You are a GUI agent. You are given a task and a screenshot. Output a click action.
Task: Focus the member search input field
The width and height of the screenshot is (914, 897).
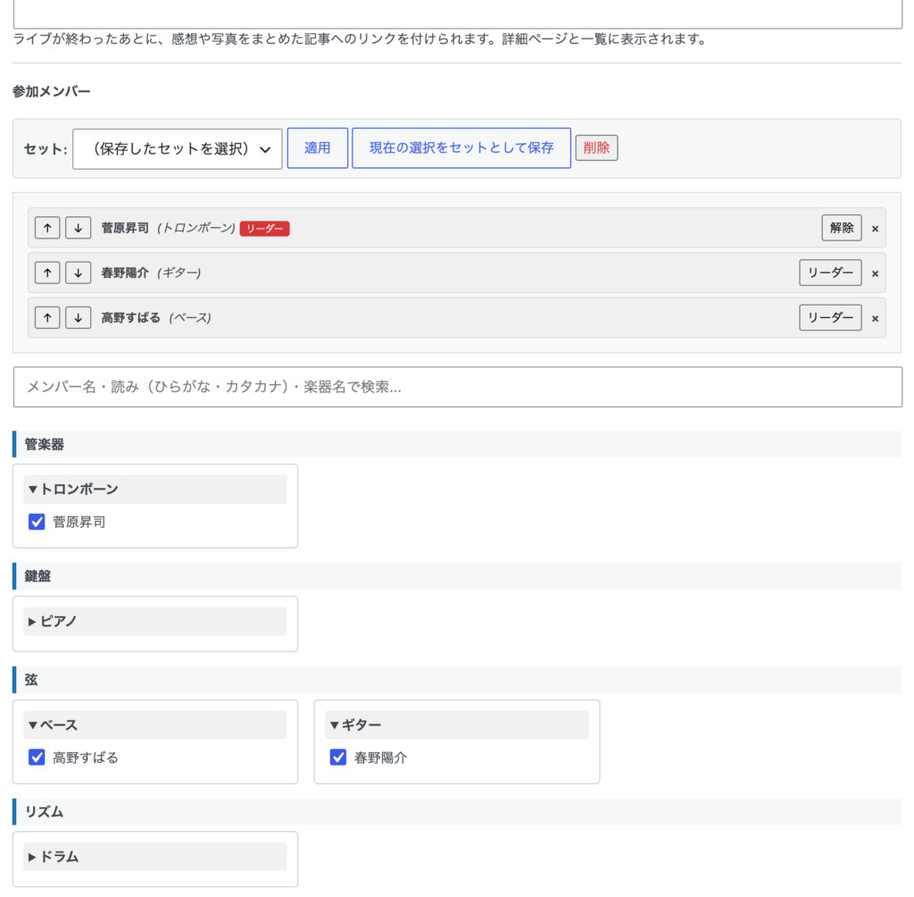[458, 387]
